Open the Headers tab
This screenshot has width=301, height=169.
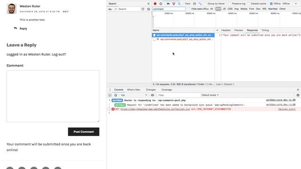pos(226,30)
